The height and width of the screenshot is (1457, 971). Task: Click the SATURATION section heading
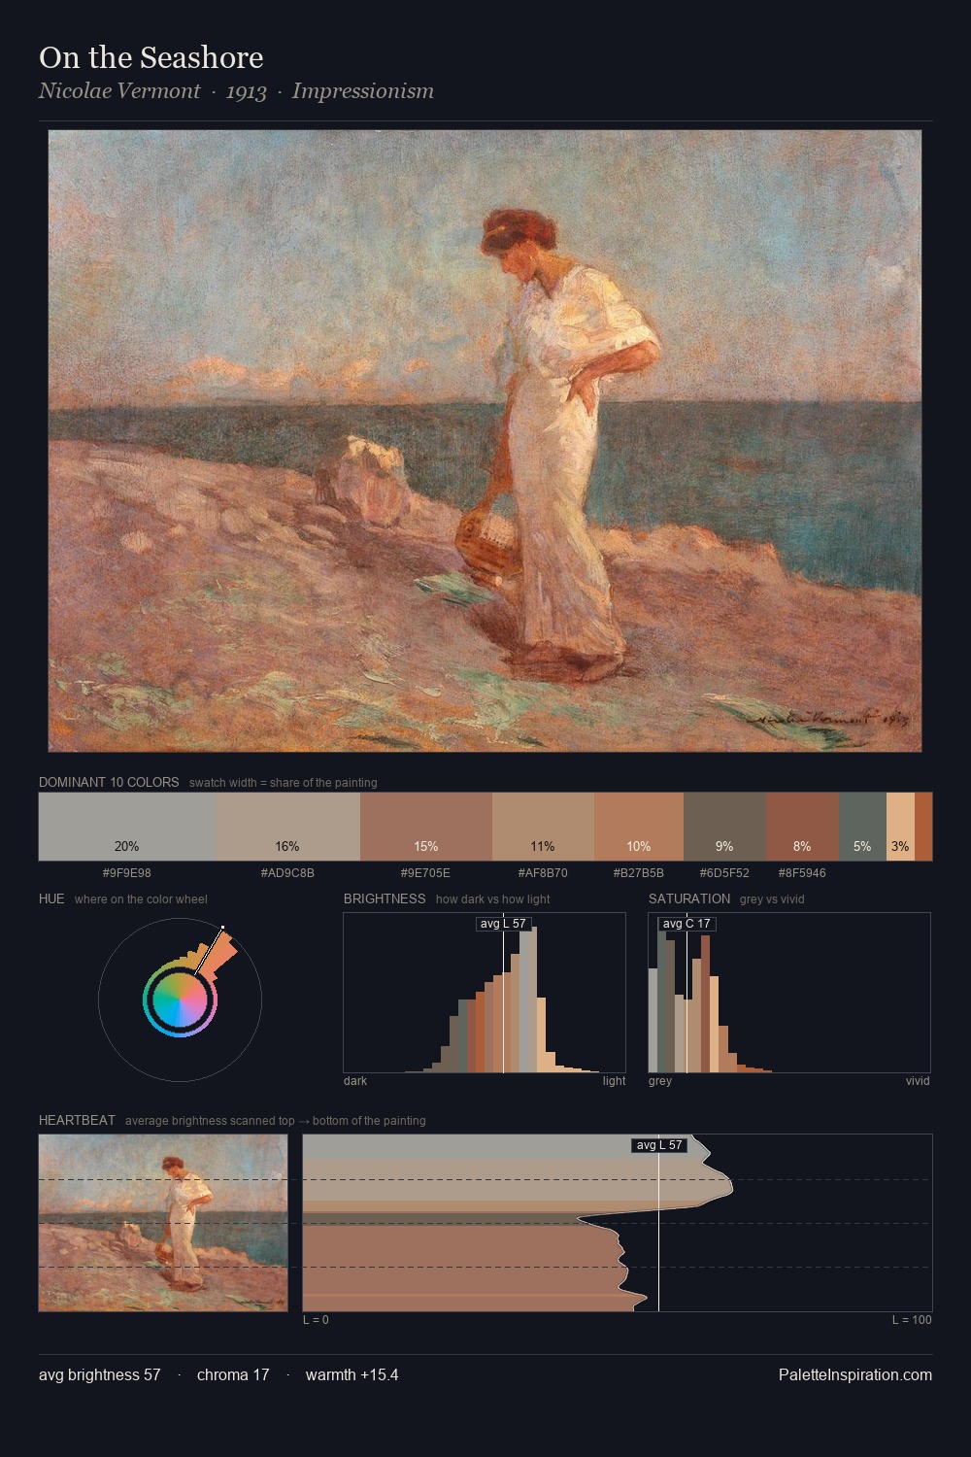[x=689, y=898]
